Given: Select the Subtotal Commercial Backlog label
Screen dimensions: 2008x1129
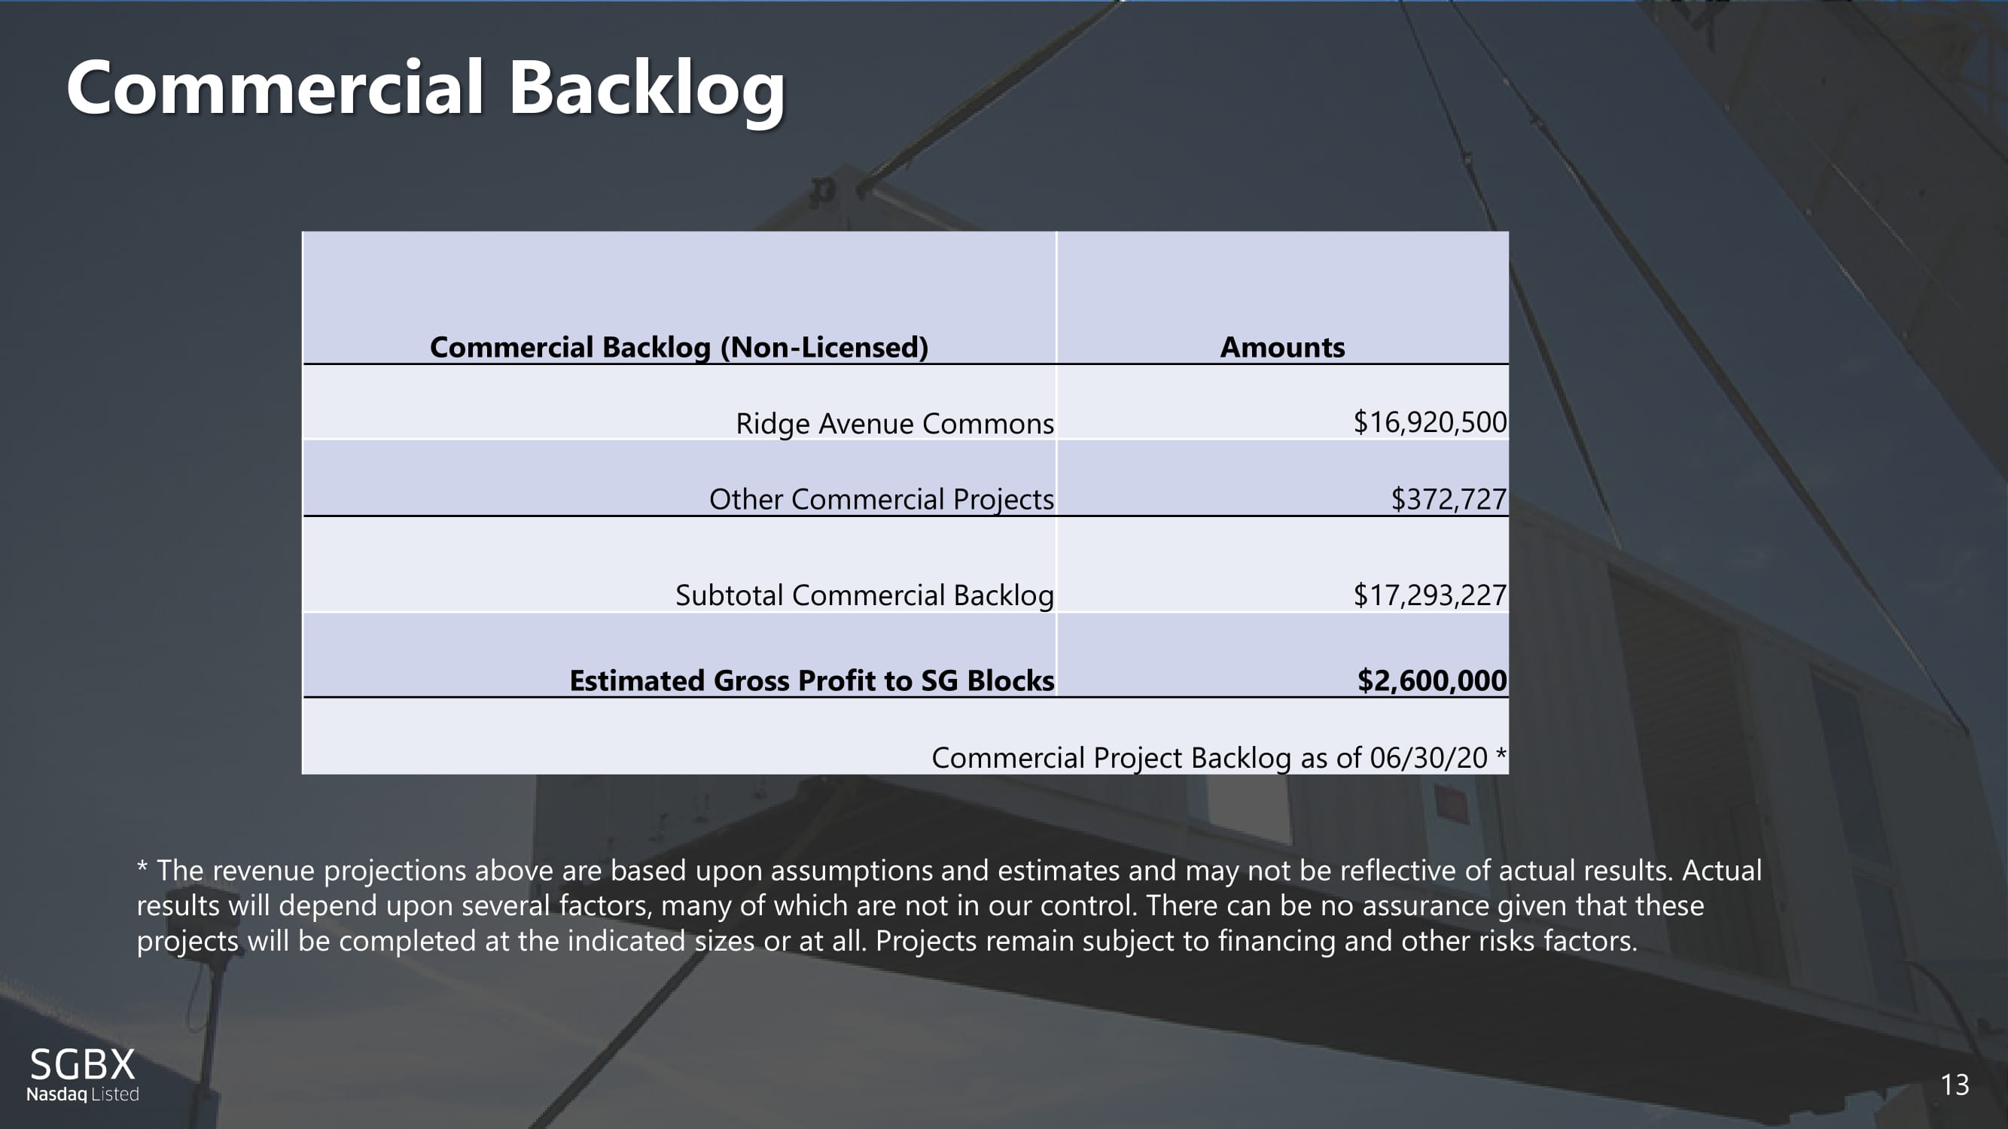Looking at the screenshot, I should pos(864,595).
